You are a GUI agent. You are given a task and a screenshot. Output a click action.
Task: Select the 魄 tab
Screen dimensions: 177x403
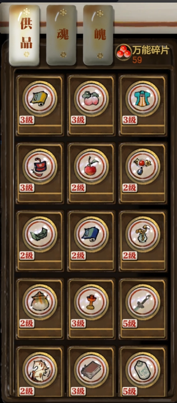[99, 35]
